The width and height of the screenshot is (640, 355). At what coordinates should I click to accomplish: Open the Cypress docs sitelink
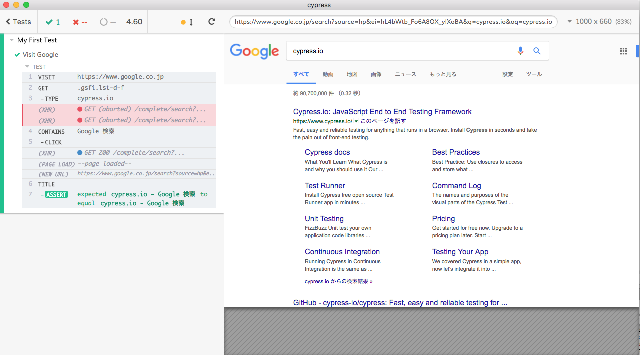327,152
